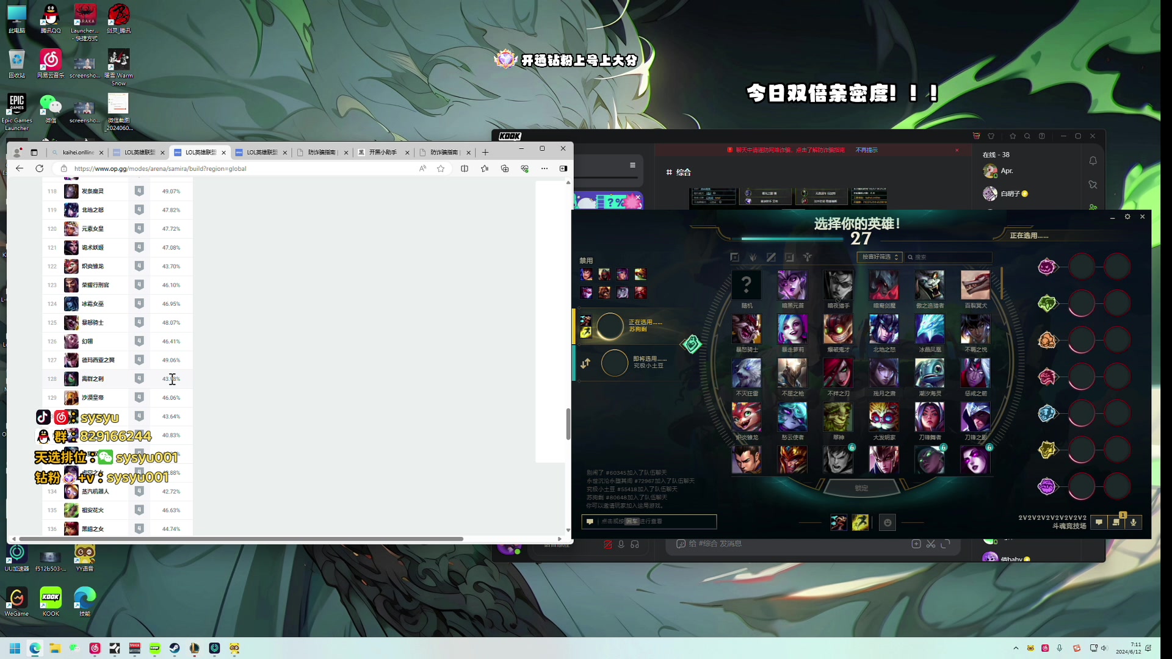
Task: Click 不再提示 link in KOOK banner
Action: coord(866,150)
